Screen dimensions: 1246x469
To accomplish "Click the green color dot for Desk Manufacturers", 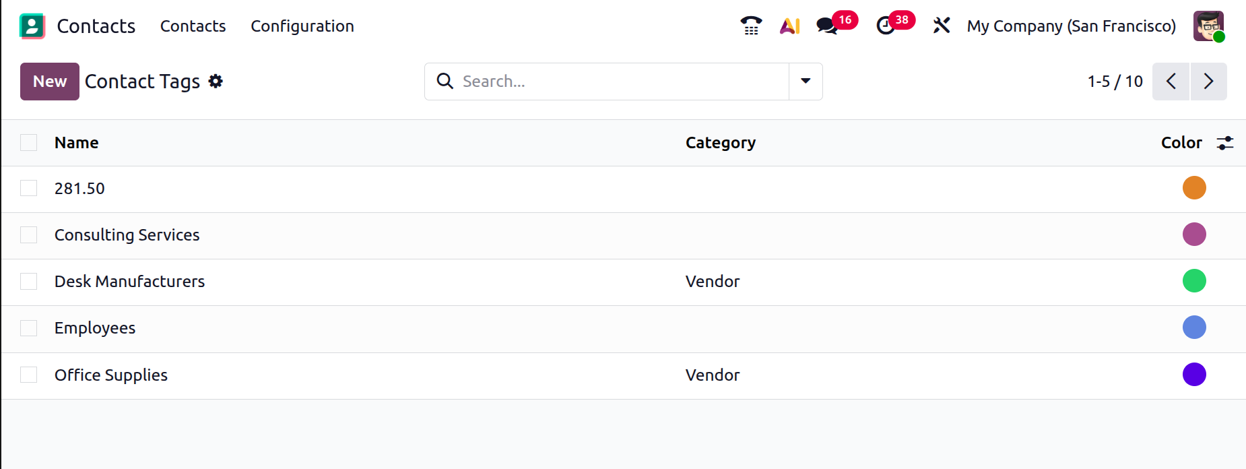I will pyautogui.click(x=1194, y=281).
